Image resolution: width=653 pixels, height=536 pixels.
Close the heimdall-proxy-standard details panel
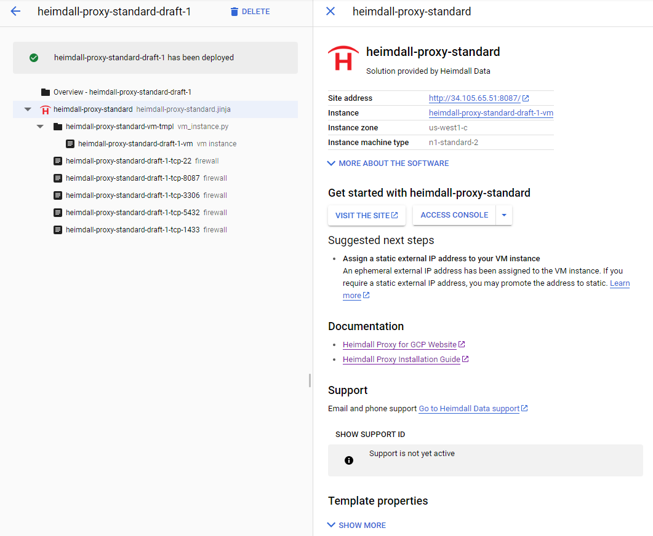click(x=331, y=12)
